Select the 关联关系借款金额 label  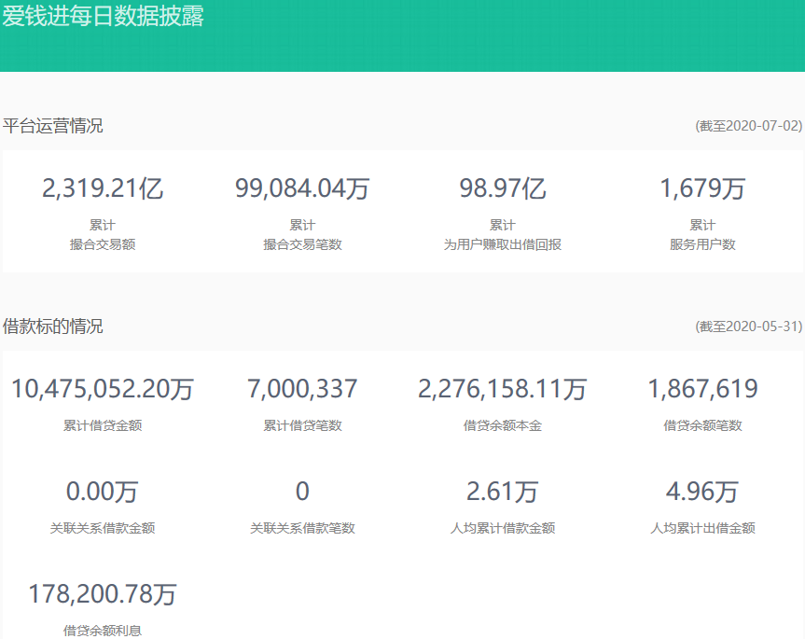click(103, 528)
